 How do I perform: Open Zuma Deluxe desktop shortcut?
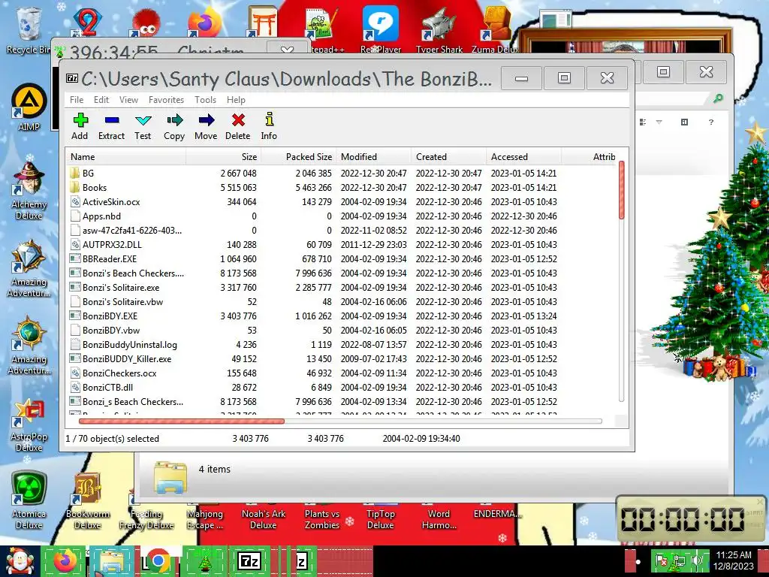point(496,29)
